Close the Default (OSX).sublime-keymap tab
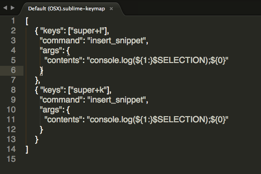 (111, 8)
